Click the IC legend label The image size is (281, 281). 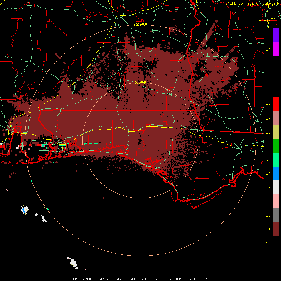(x=268, y=202)
